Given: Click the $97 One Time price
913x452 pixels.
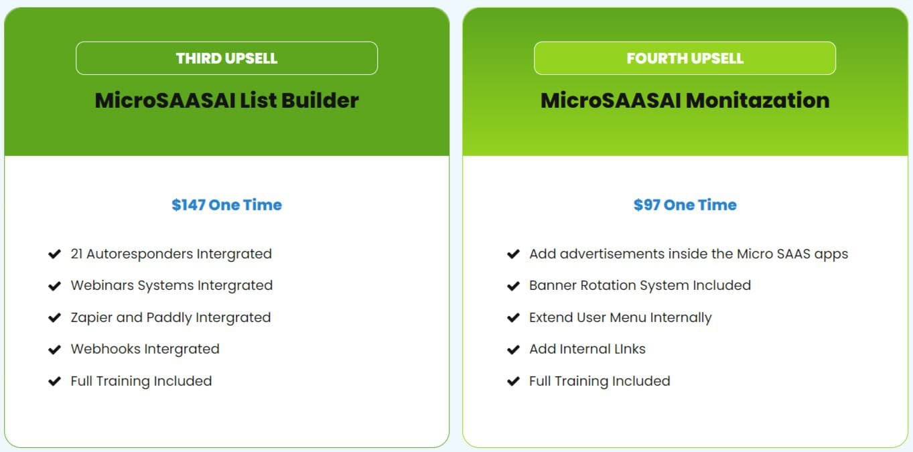Looking at the screenshot, I should [685, 205].
